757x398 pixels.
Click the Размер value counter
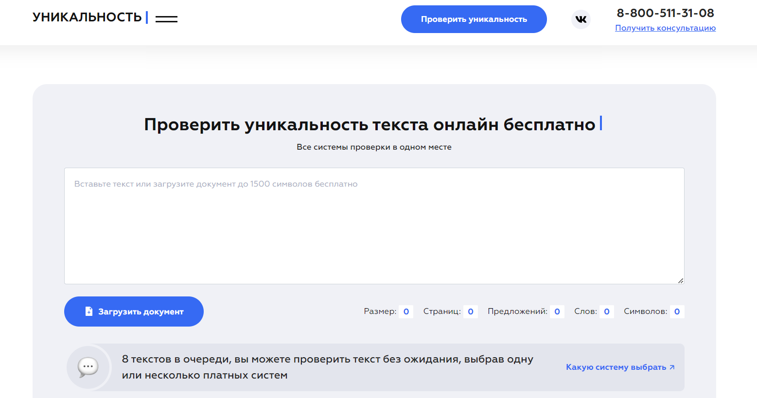(406, 311)
